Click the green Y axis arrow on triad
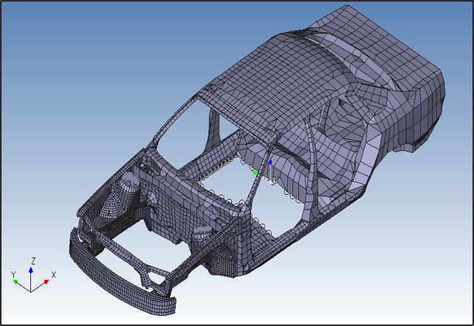The height and width of the screenshot is (326, 474). tap(16, 282)
